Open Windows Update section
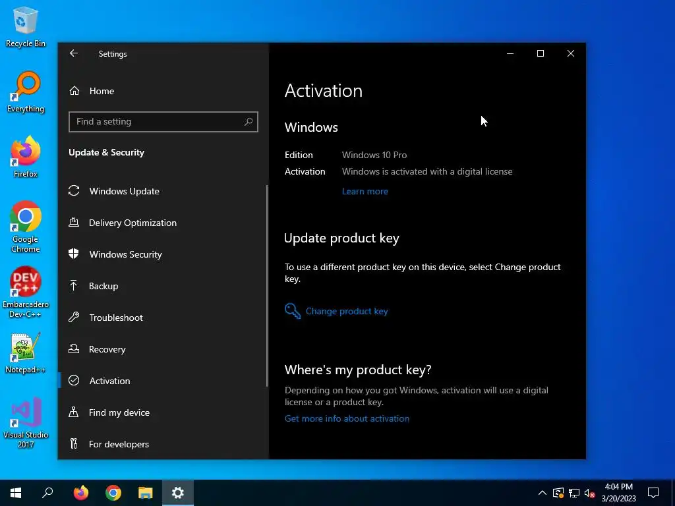 click(x=124, y=191)
